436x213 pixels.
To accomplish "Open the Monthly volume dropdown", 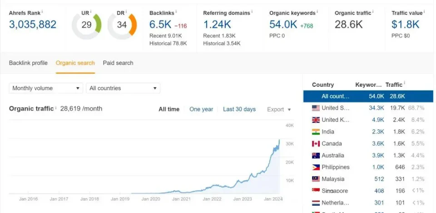I will point(46,88).
